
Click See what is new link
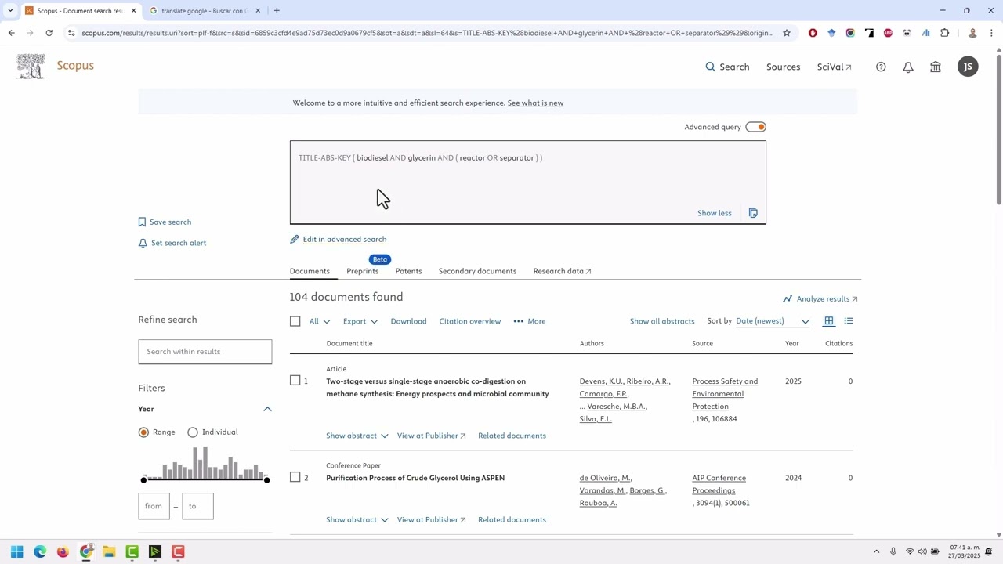[x=535, y=103]
